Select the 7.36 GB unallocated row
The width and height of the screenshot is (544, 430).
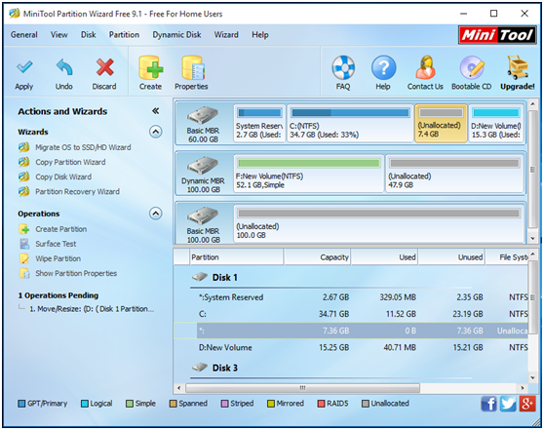(351, 331)
